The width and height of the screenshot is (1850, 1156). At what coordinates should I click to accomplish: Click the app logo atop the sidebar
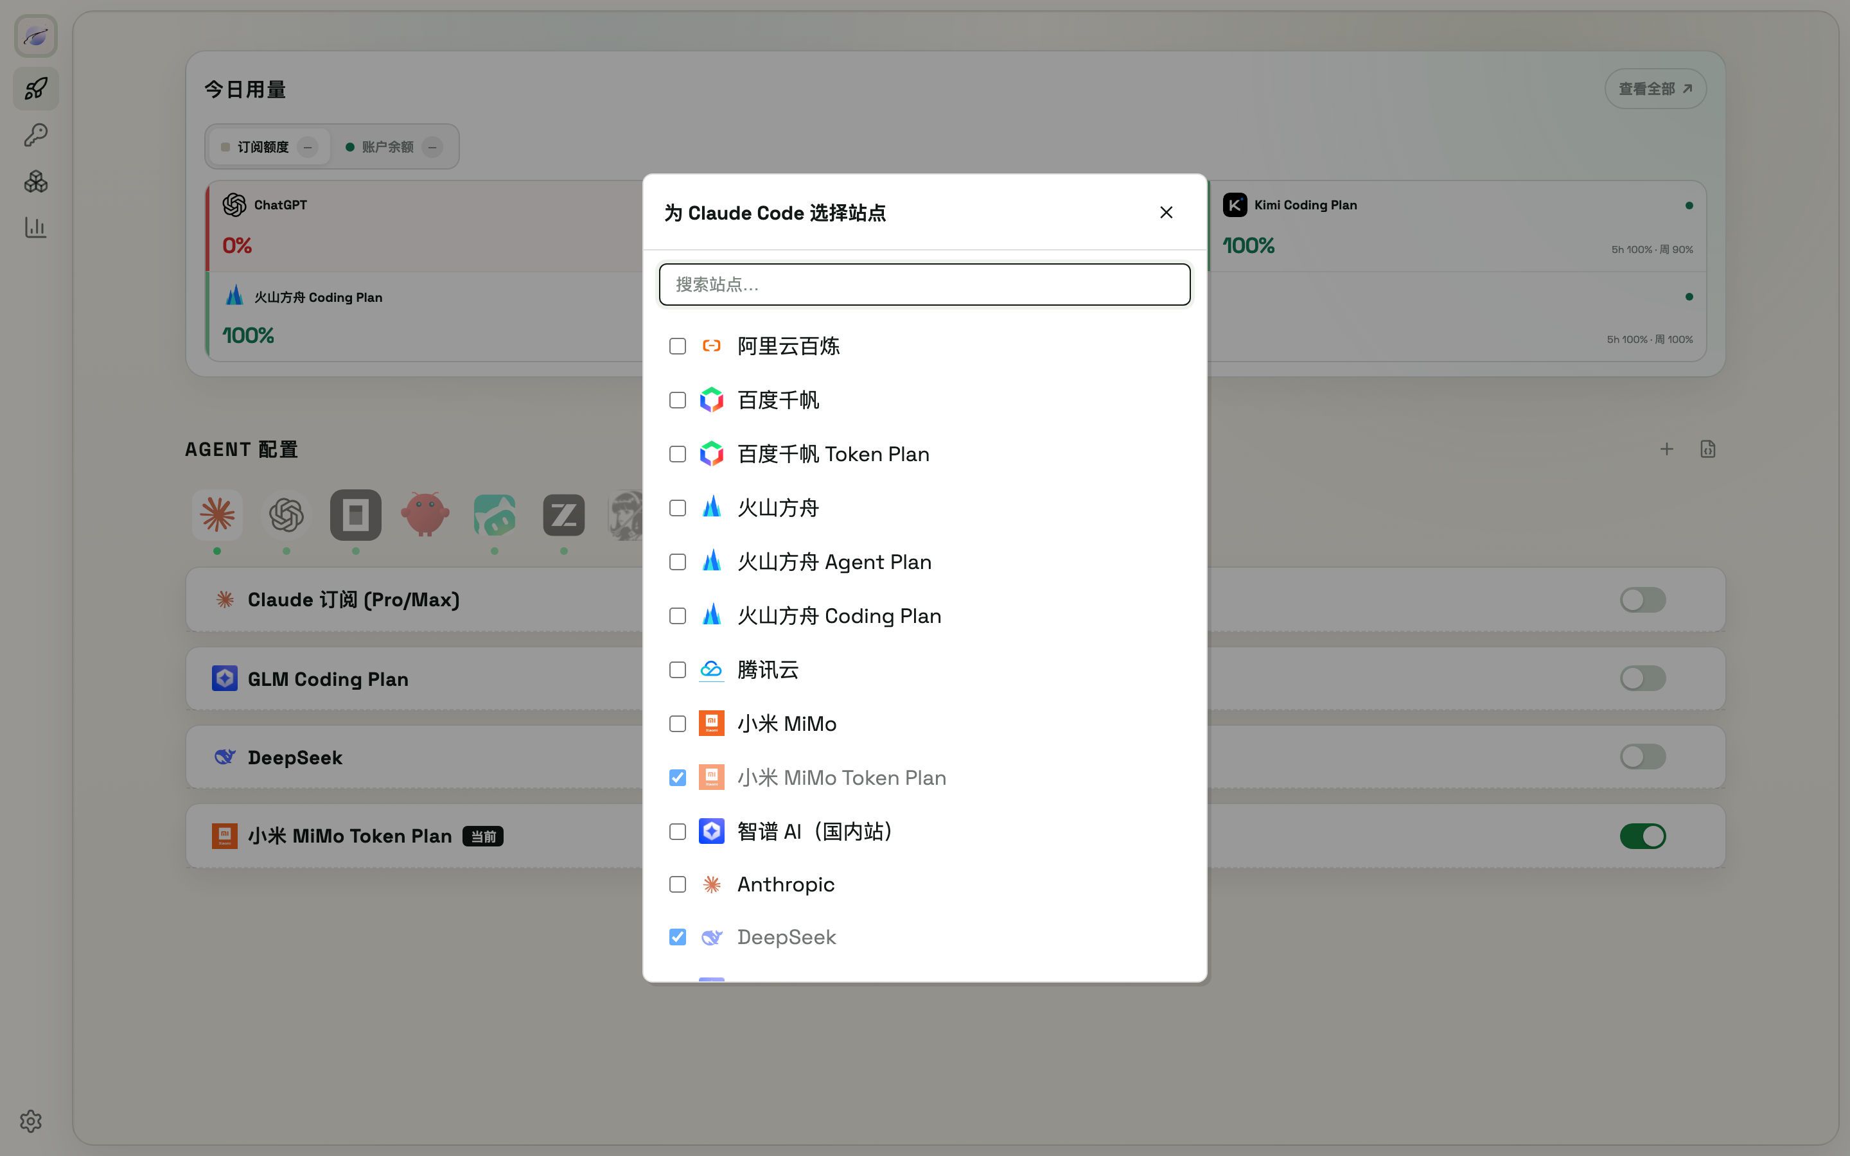tap(36, 36)
